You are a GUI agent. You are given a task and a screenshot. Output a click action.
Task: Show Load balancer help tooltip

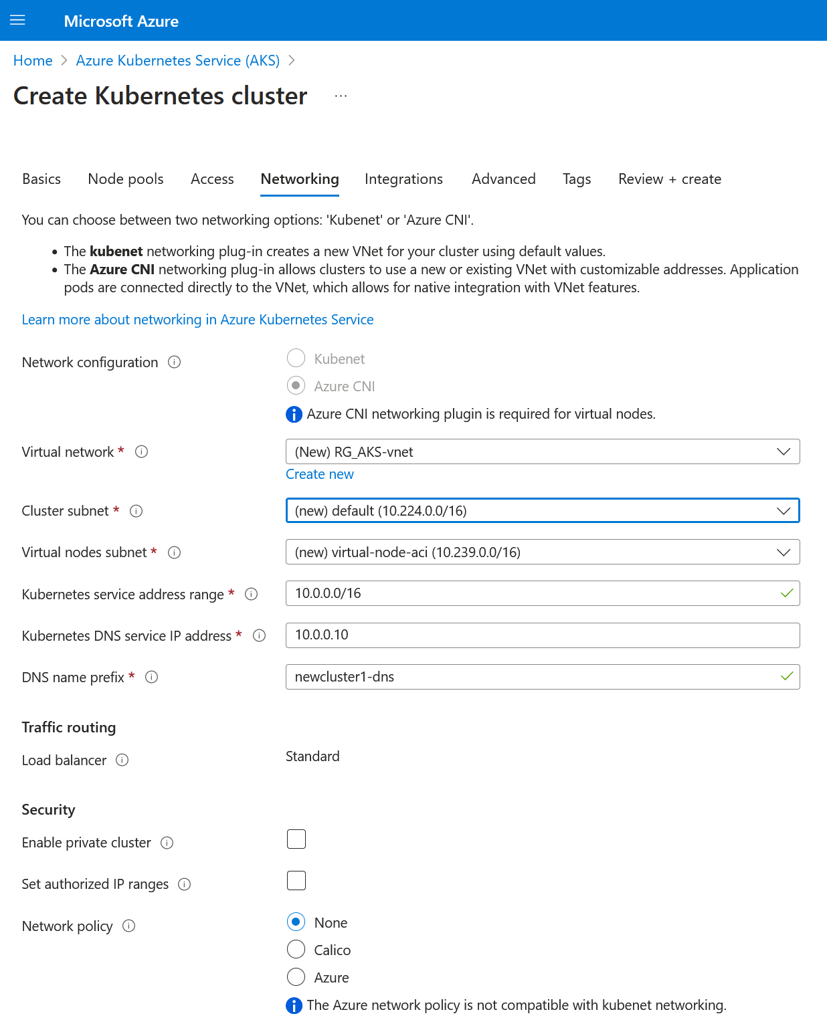(x=122, y=760)
